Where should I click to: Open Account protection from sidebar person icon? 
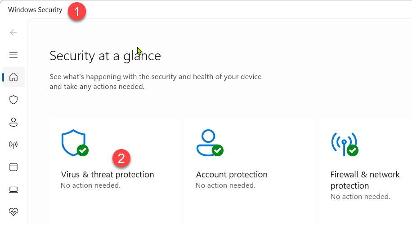pos(13,122)
